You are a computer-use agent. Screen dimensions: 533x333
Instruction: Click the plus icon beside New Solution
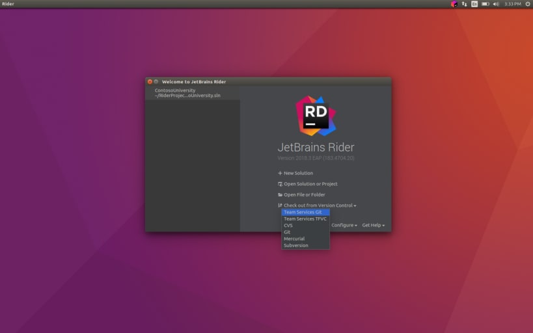(x=280, y=173)
